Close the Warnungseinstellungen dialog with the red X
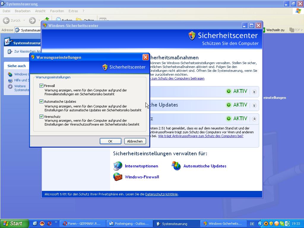304x228 pixels. click(145, 57)
